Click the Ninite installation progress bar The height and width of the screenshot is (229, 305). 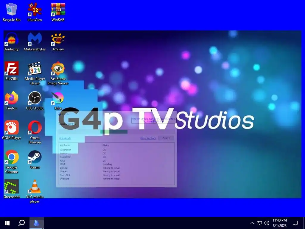pos(116,132)
